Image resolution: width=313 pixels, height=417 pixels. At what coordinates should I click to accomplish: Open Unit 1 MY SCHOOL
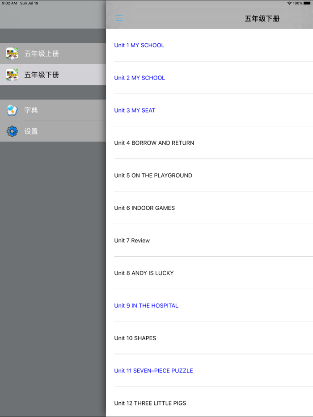coord(209,45)
